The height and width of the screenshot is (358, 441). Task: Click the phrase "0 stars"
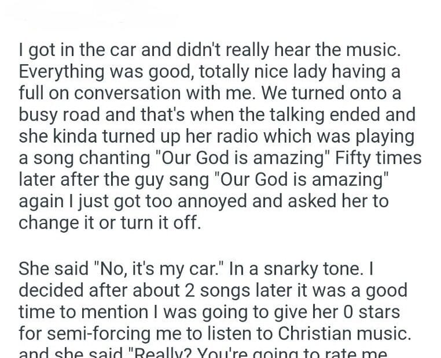click(374, 311)
